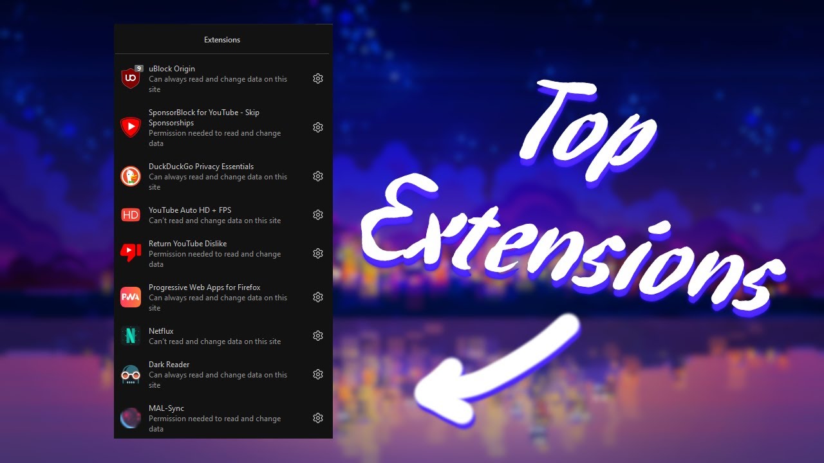Viewport: 824px width, 463px height.
Task: Click the DuckDuckGo Privacy Essentials icon
Action: (131, 176)
